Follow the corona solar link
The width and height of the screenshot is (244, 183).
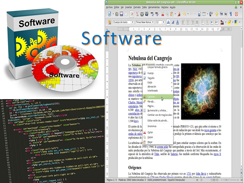(x=163, y=147)
